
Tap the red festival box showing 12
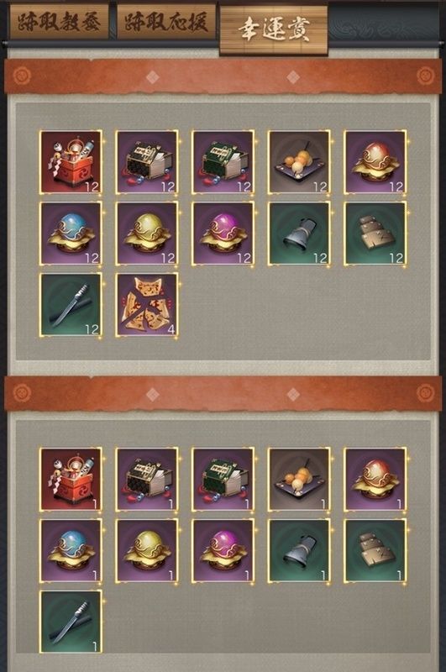coord(71,162)
